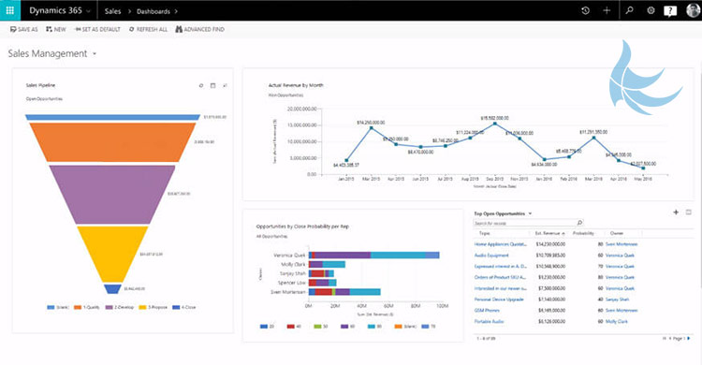The image size is (702, 365).
Task: Click the Sven Mortensen bar in chart
Action: click(344, 292)
